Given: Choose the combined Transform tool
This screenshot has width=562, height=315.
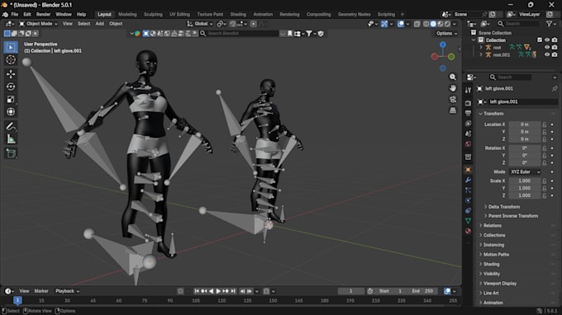Looking at the screenshot, I should pos(11,111).
